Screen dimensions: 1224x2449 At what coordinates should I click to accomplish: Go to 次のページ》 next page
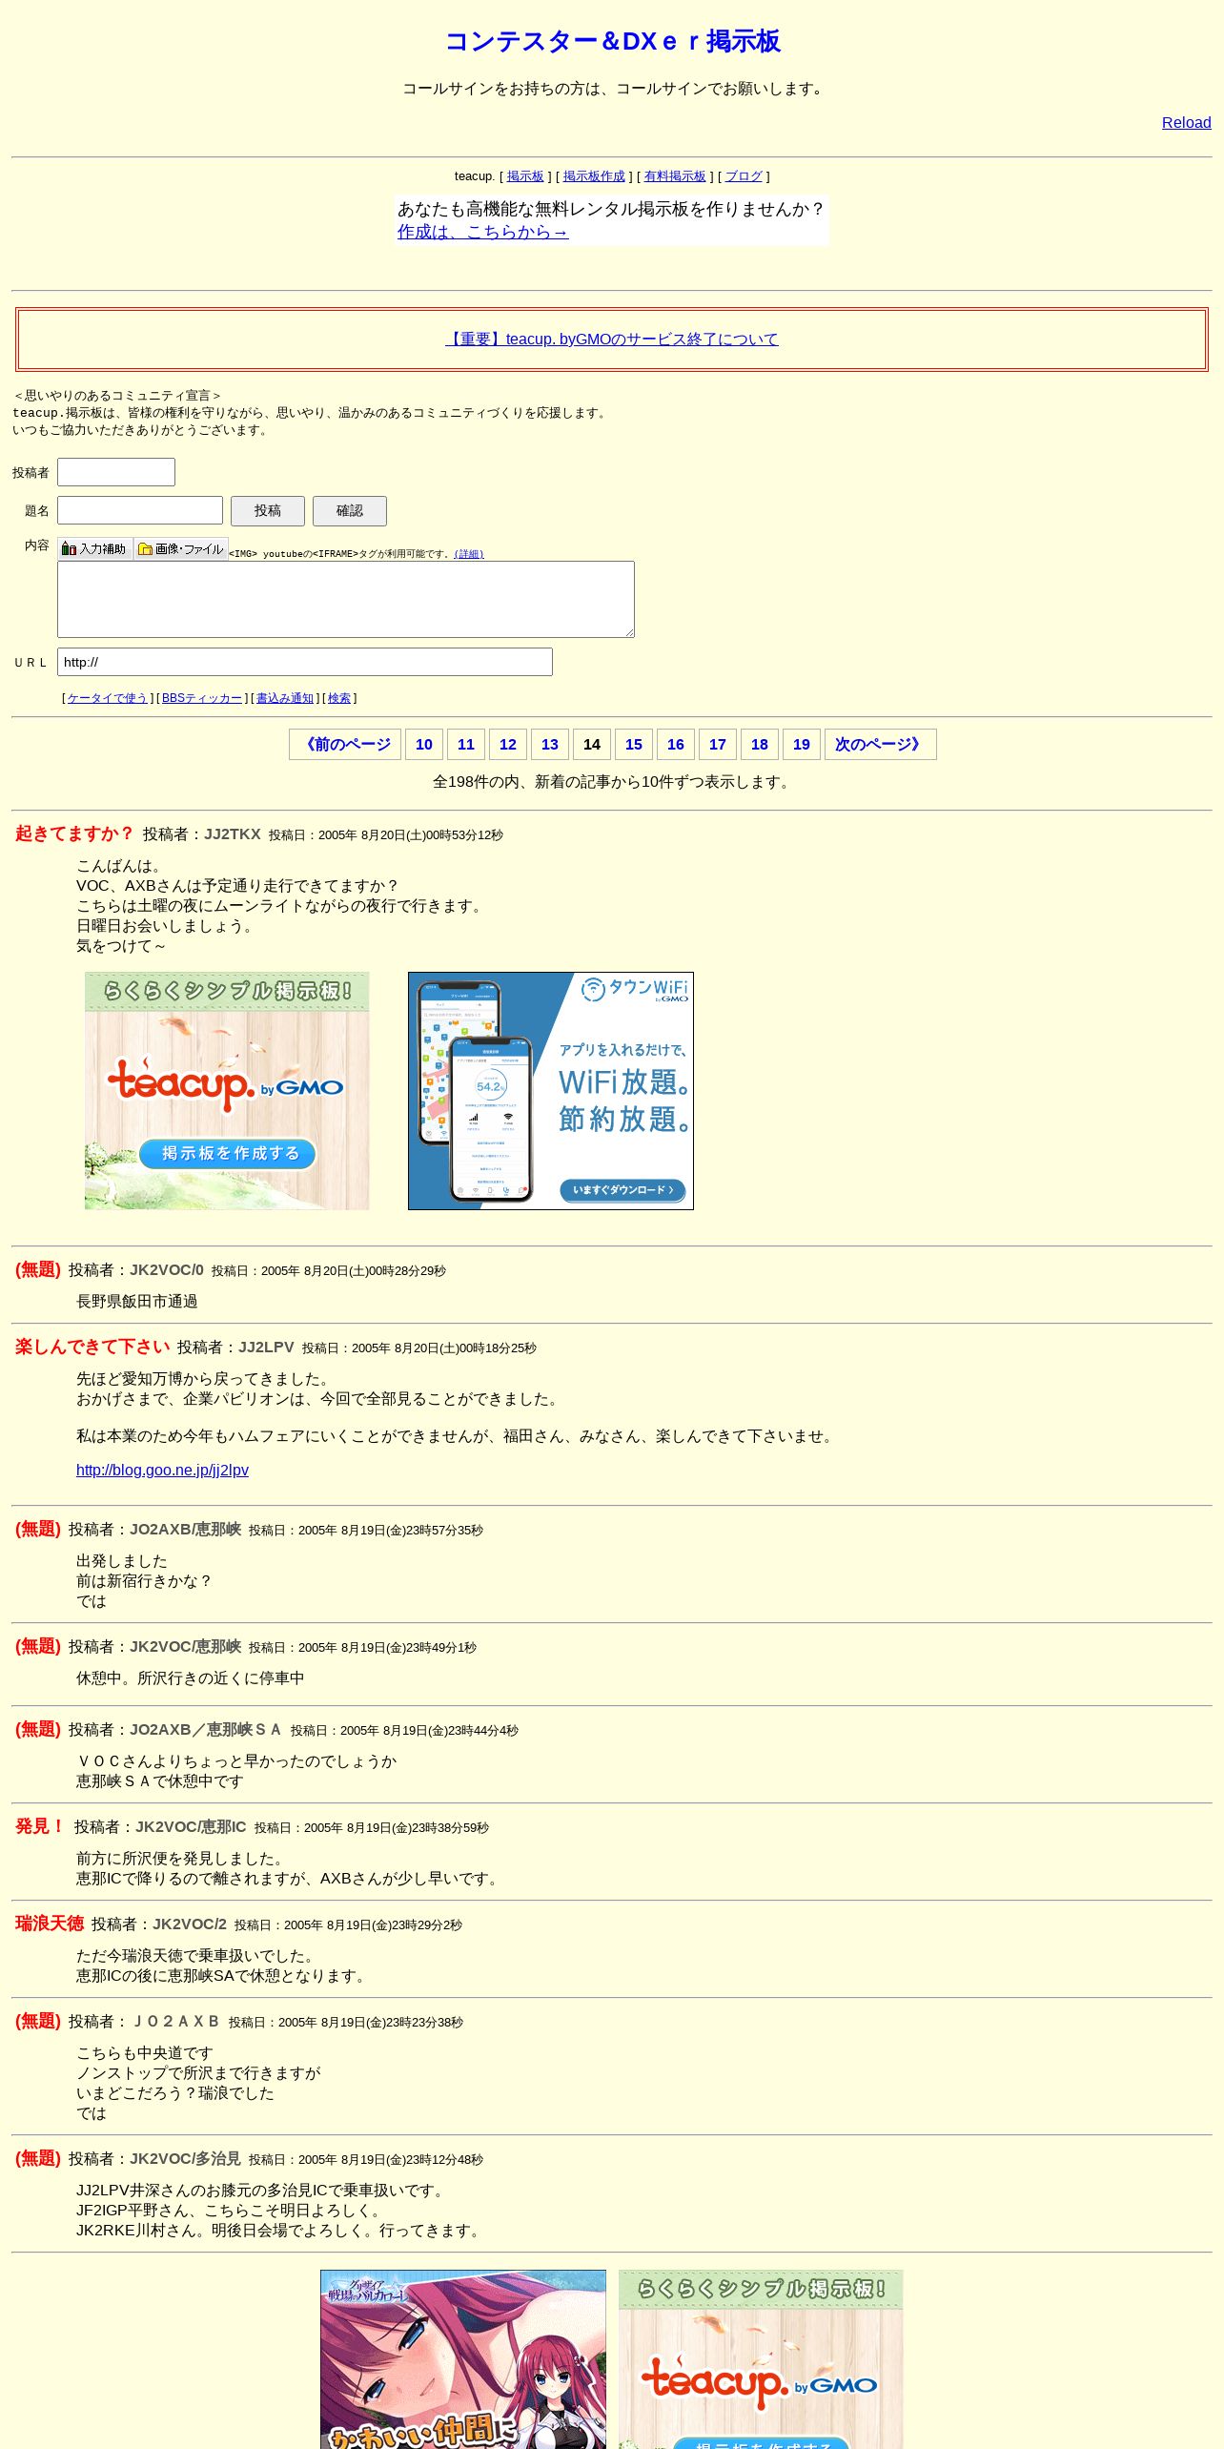(x=881, y=745)
